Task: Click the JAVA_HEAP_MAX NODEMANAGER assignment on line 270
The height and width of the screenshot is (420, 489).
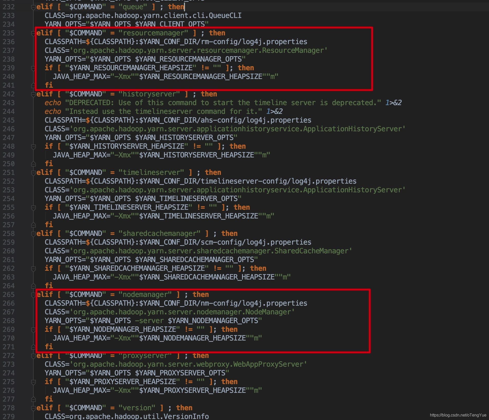Action: tap(158, 338)
